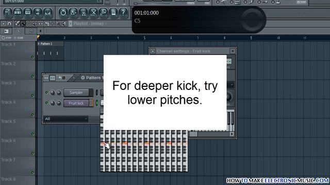Select the Draw pencil tool in Playlist
This screenshot has height=185, width=330.
17,24
